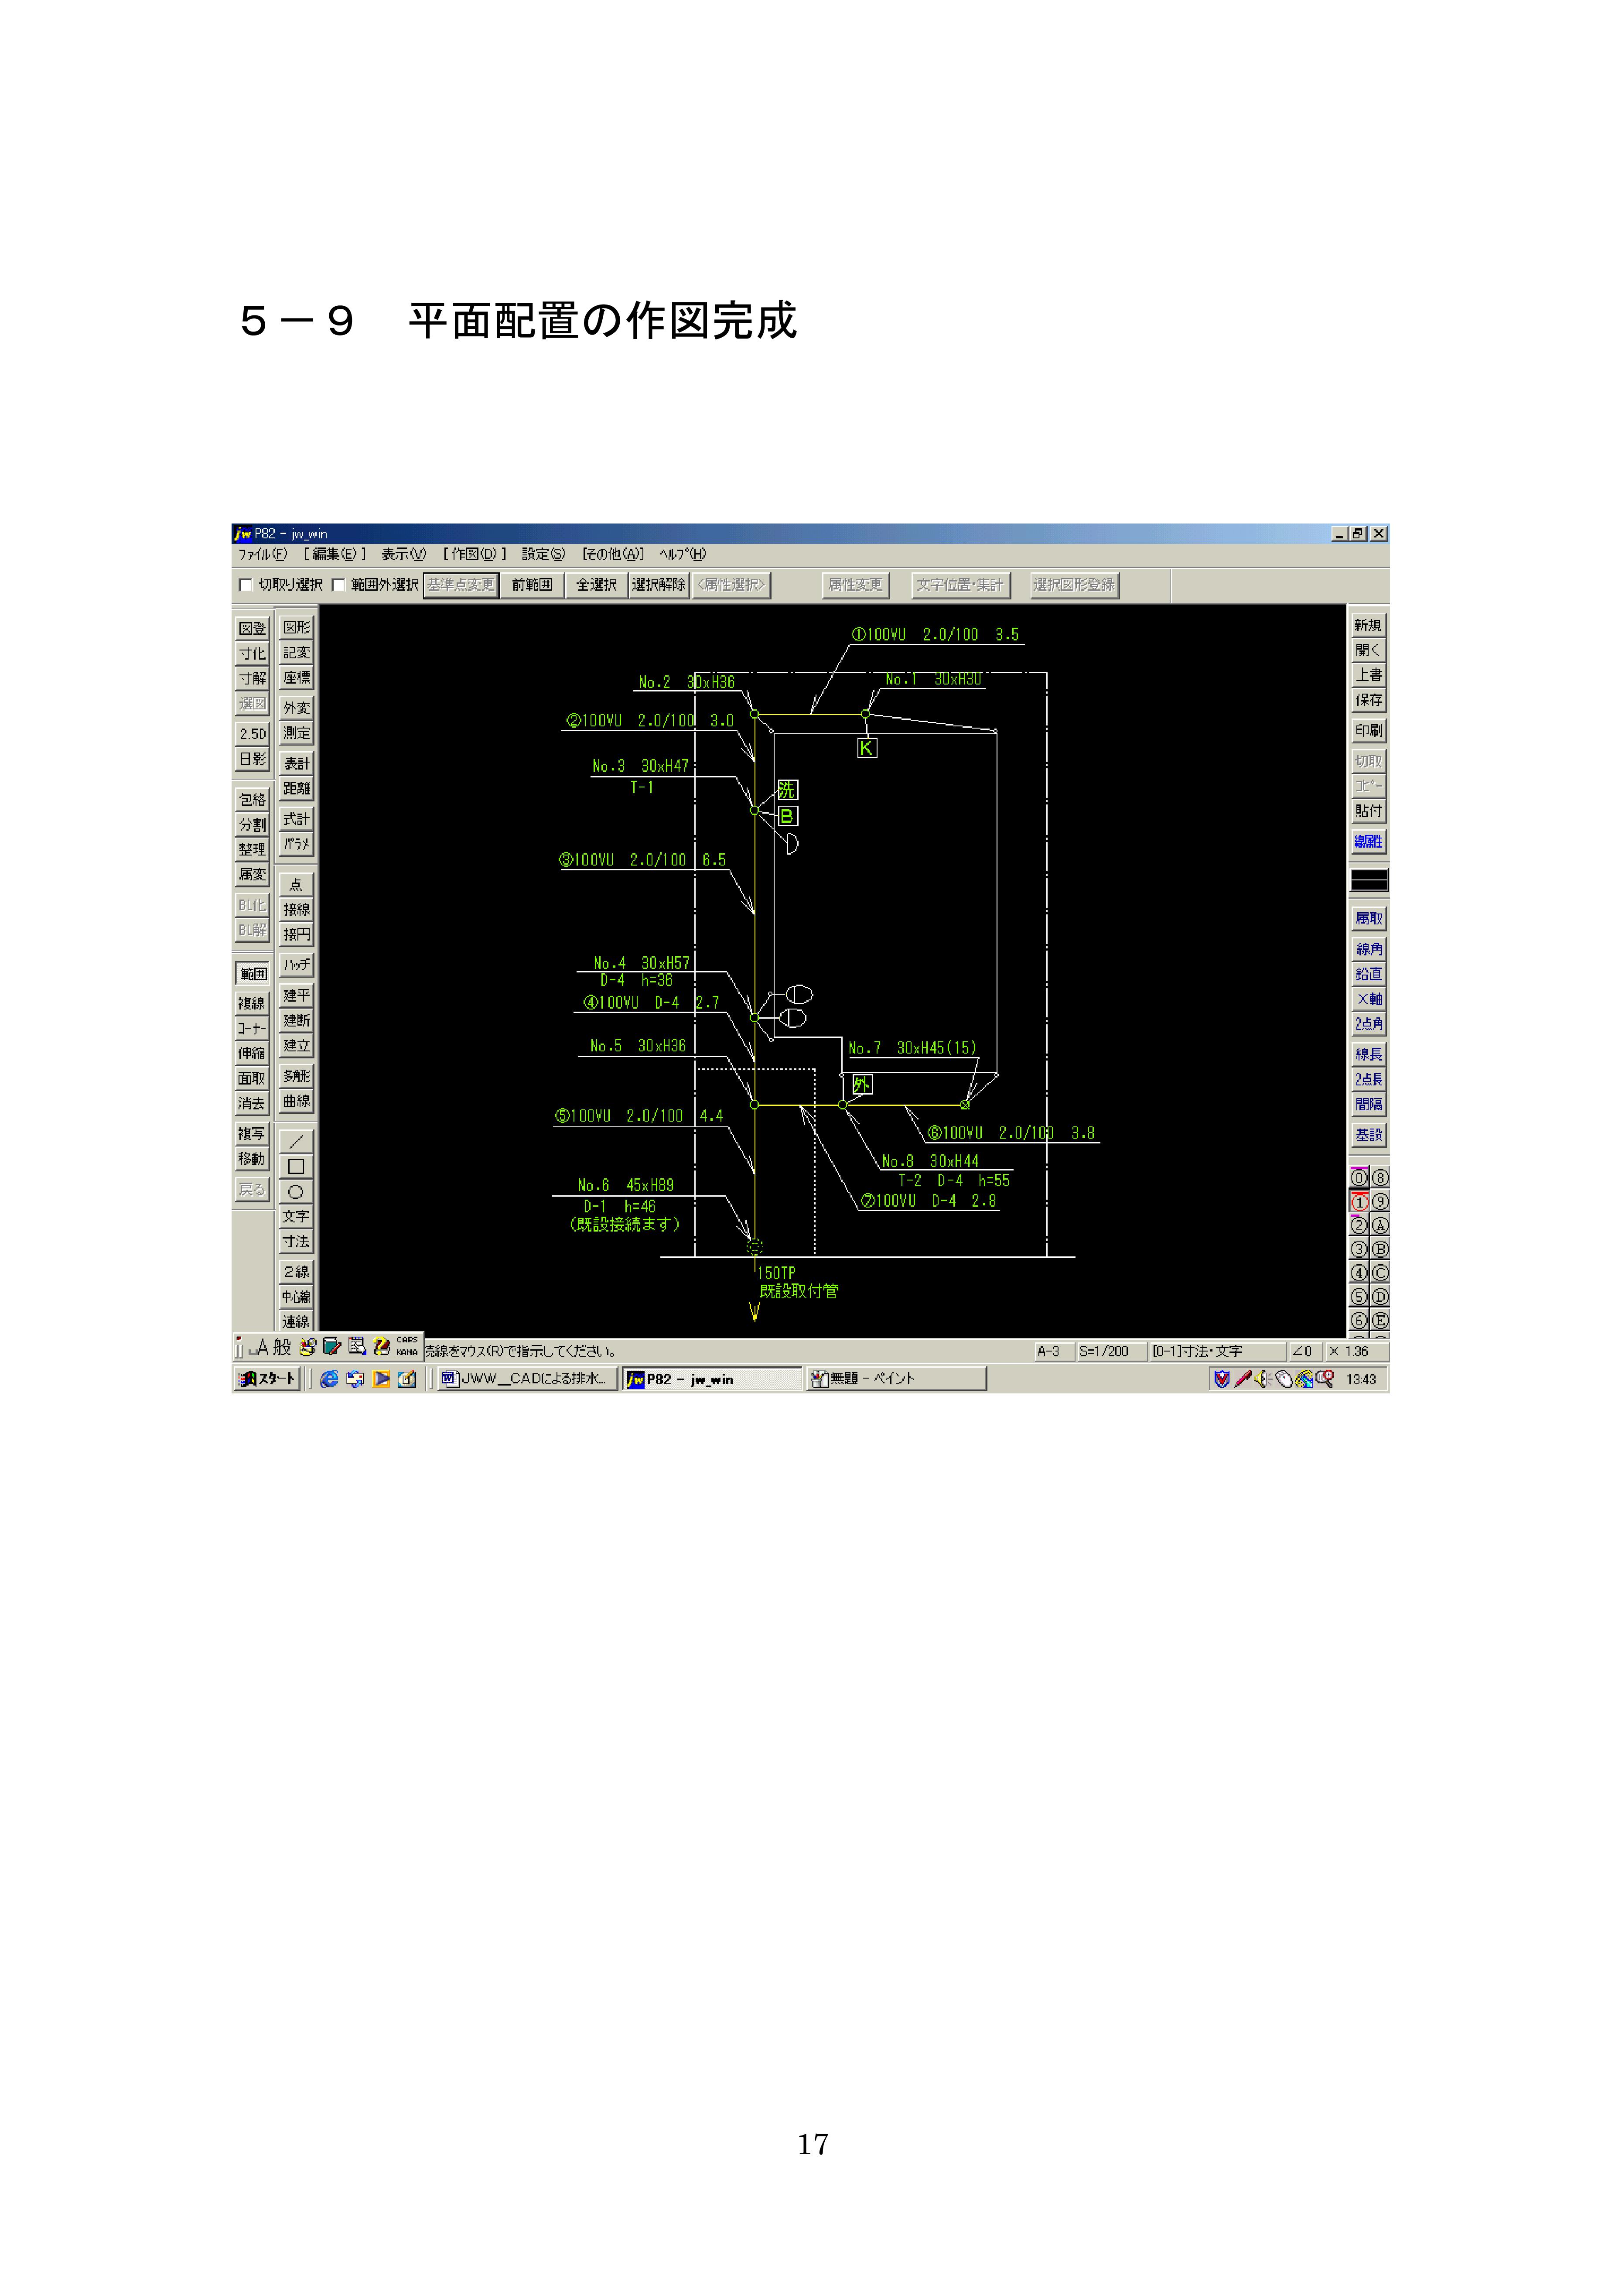
Task: Open the 線属性 line attributes button
Action: click(1369, 841)
